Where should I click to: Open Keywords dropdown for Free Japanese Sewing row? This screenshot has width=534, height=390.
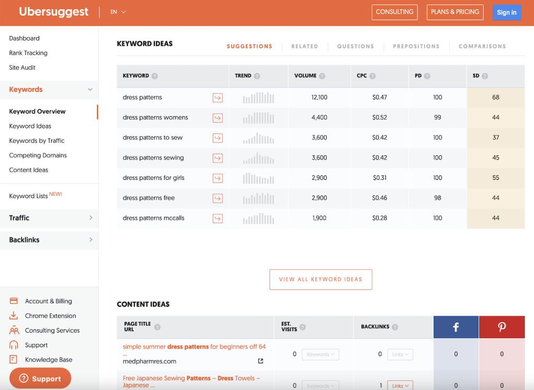coord(321,386)
